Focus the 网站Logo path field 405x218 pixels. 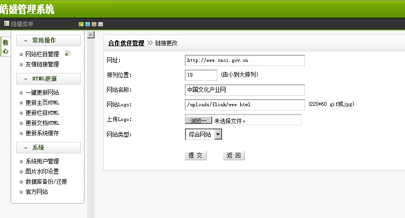245,105
